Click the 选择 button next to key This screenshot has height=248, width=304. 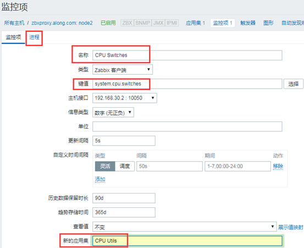click(294, 84)
